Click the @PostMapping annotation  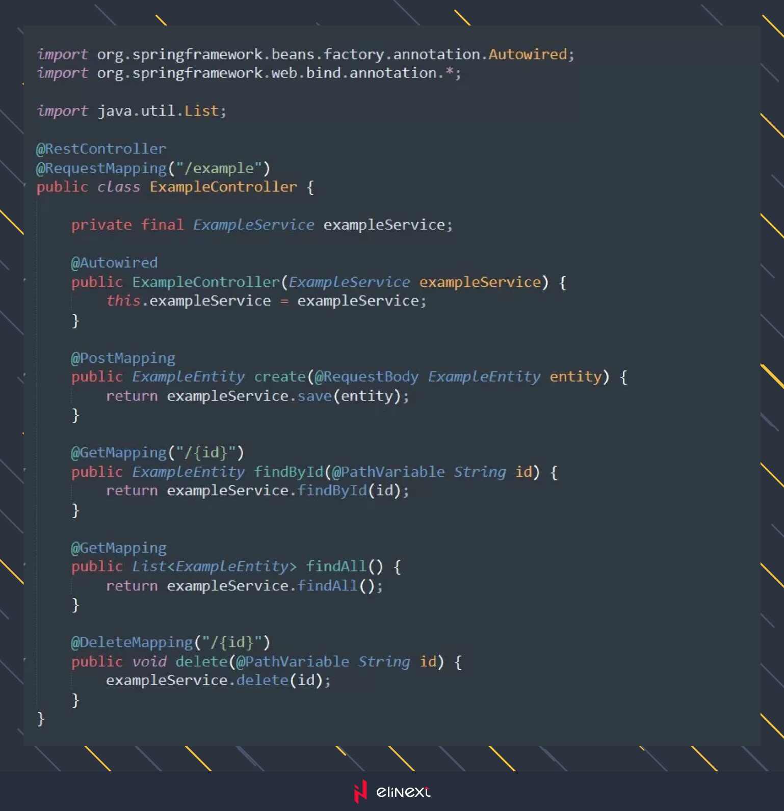pos(123,358)
